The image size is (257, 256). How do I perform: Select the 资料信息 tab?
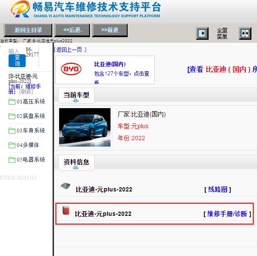[x=76, y=163]
